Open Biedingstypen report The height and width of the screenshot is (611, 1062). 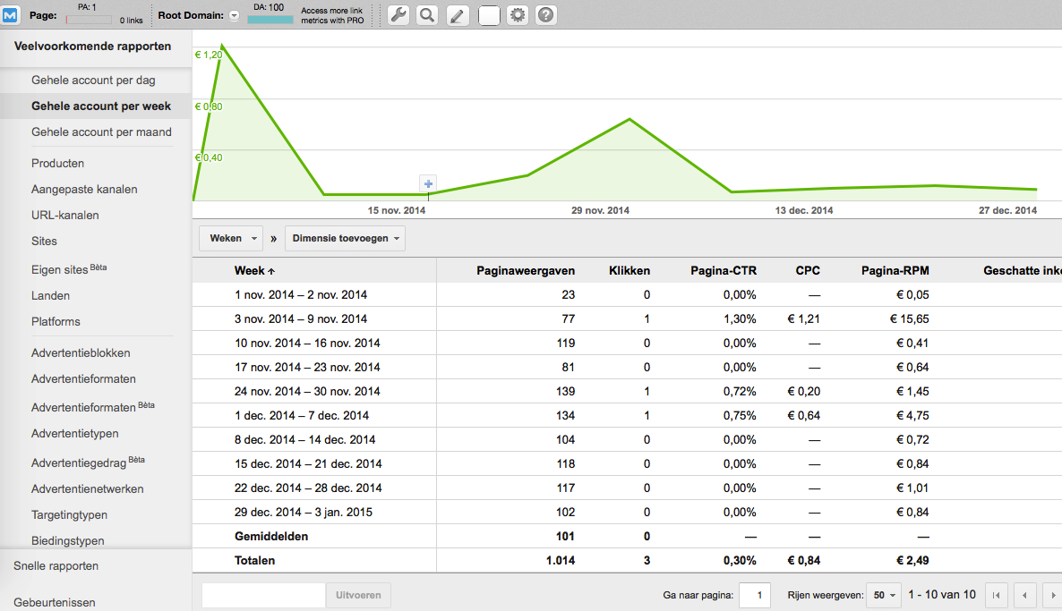tap(68, 540)
